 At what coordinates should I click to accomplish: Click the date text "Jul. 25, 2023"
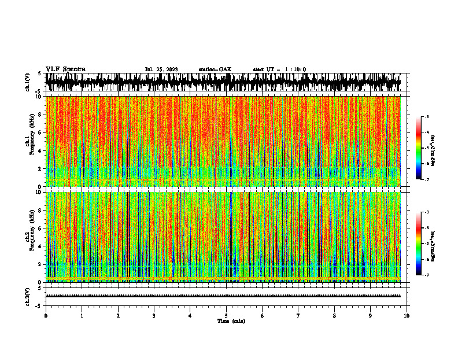click(x=161, y=69)
